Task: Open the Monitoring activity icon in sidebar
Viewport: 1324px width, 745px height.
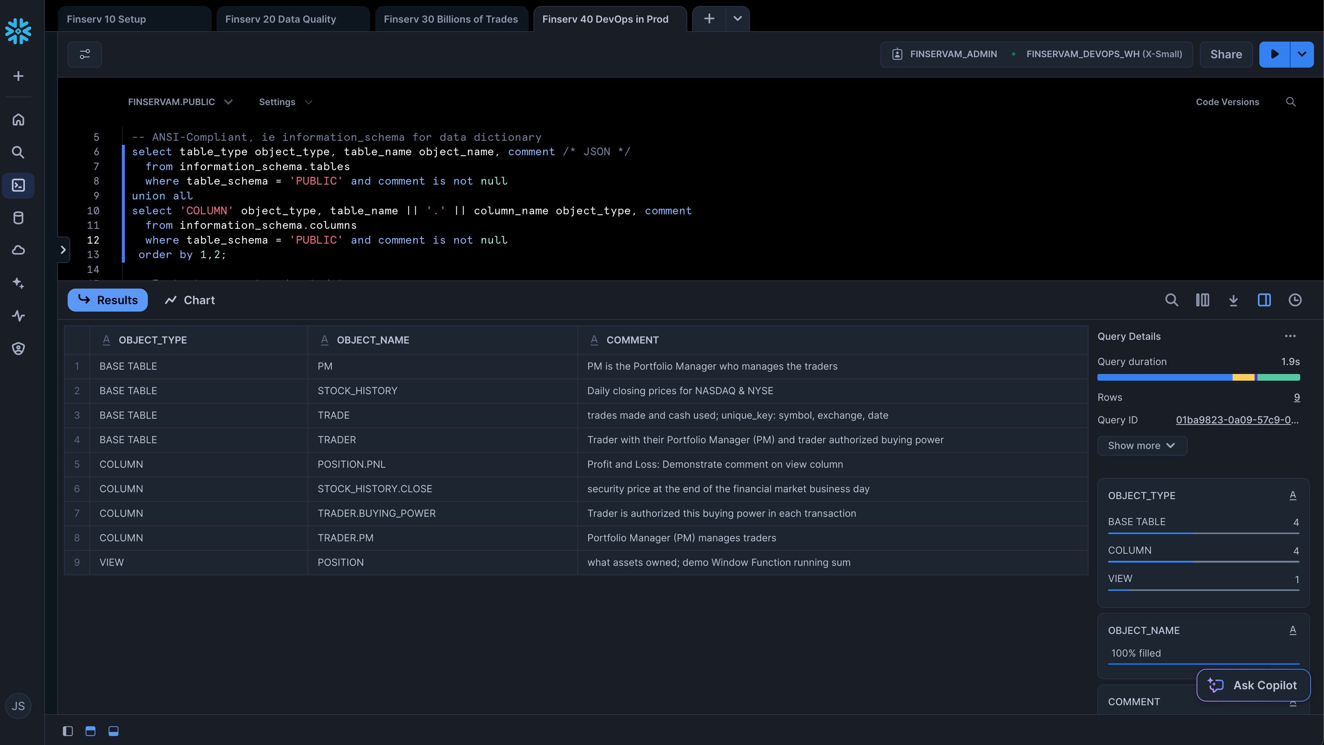Action: [x=19, y=316]
